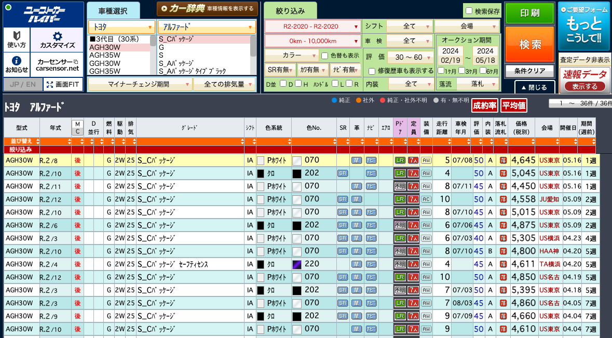612x338 pixels.
Task: Check the D並 H checkbox
Action: (x=298, y=84)
